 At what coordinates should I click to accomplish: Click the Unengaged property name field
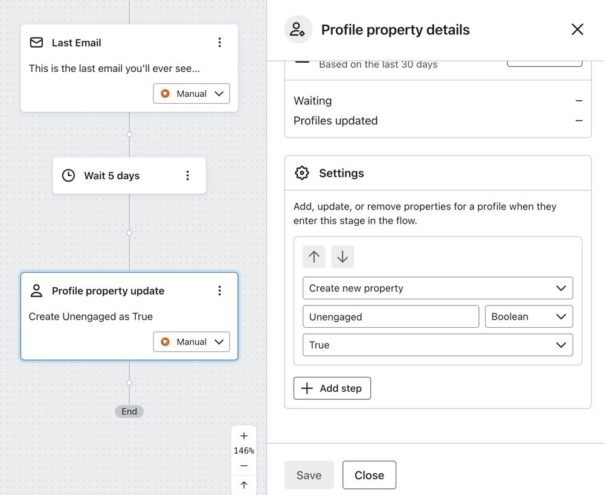[x=390, y=316]
